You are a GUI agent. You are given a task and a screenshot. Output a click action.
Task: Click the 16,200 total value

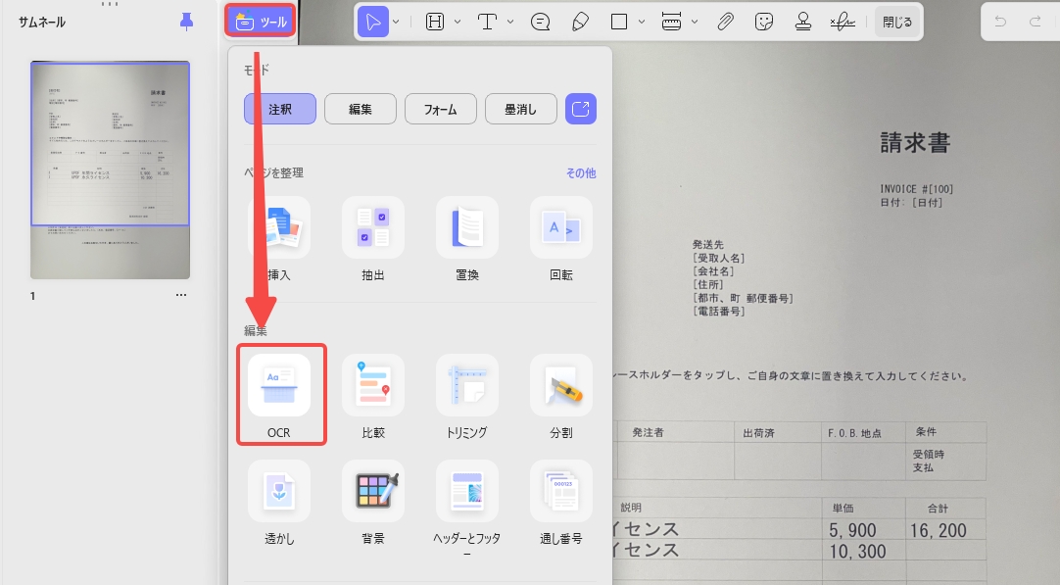tap(939, 531)
